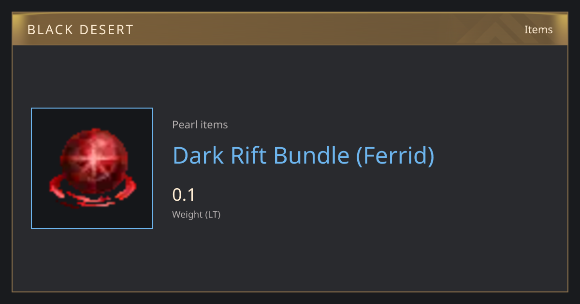Go to the Items section in header
580x304 pixels.
click(x=538, y=29)
